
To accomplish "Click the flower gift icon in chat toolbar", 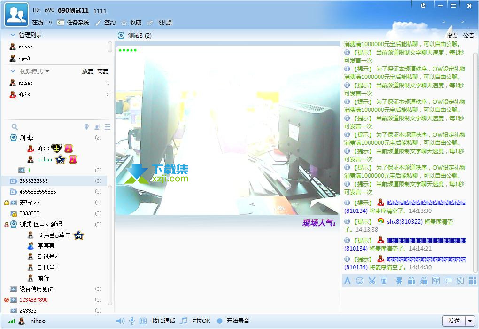I will coord(399,281).
